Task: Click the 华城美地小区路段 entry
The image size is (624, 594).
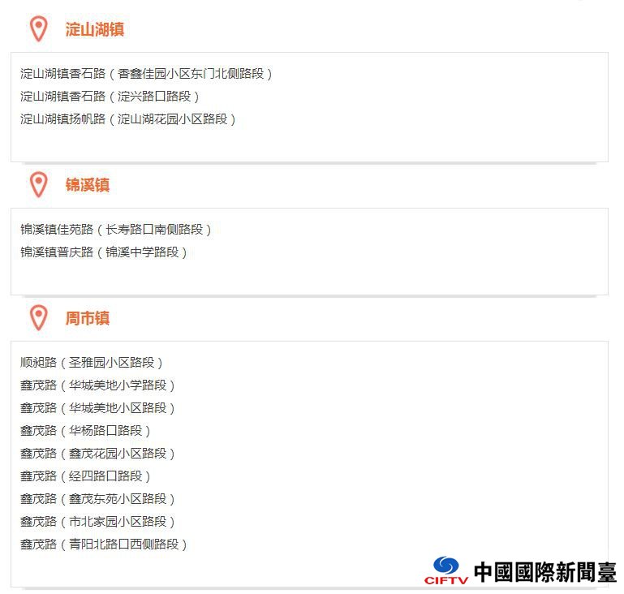Action: pyautogui.click(x=97, y=408)
